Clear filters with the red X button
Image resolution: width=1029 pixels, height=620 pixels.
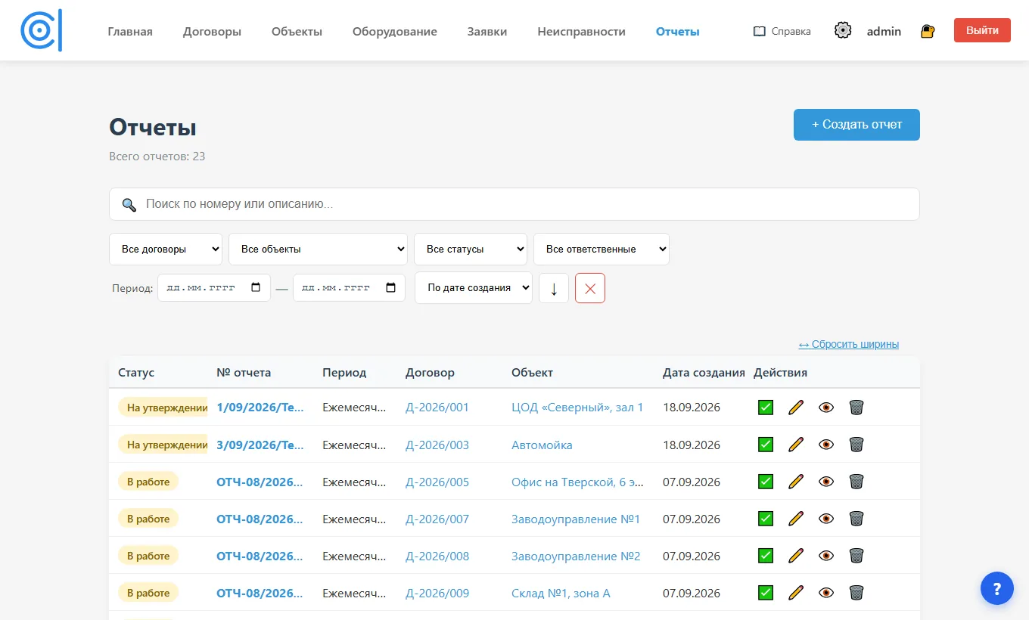pyautogui.click(x=590, y=288)
